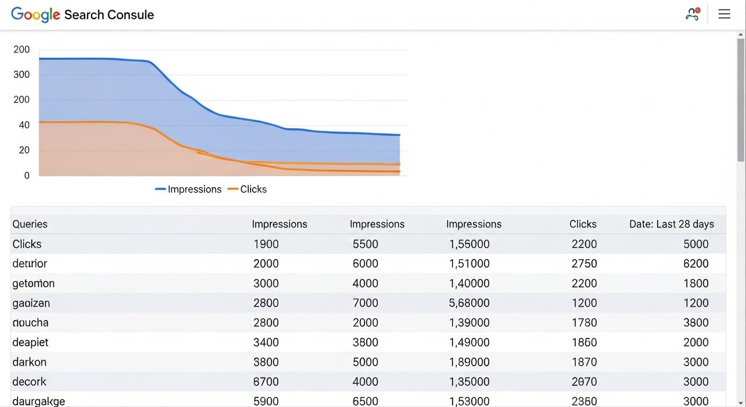This screenshot has height=407, width=746.
Task: Open the hamburger menu in the header
Action: coord(724,14)
